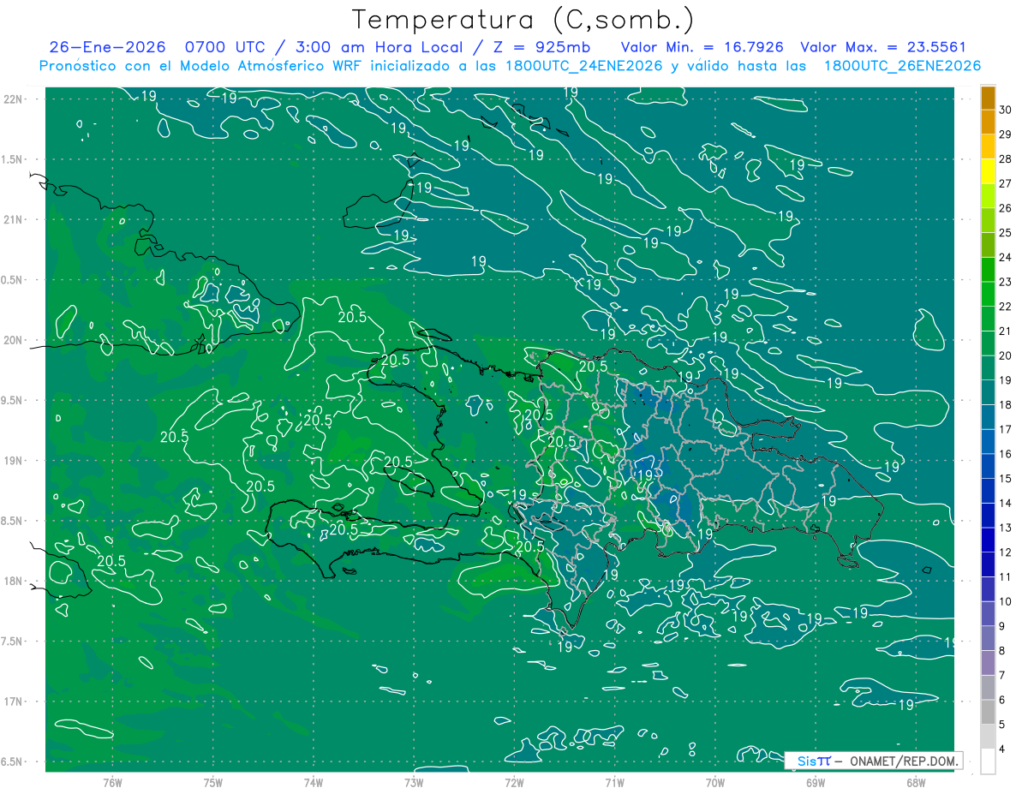This screenshot has width=1028, height=794.
Task: Click the '19N' latitude label
Action: pyautogui.click(x=14, y=461)
